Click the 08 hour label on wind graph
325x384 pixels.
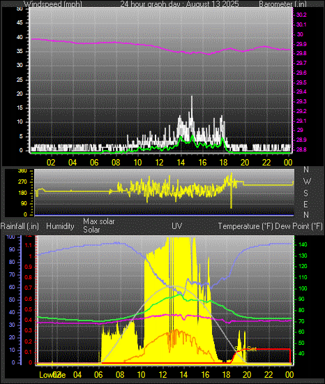116,163
